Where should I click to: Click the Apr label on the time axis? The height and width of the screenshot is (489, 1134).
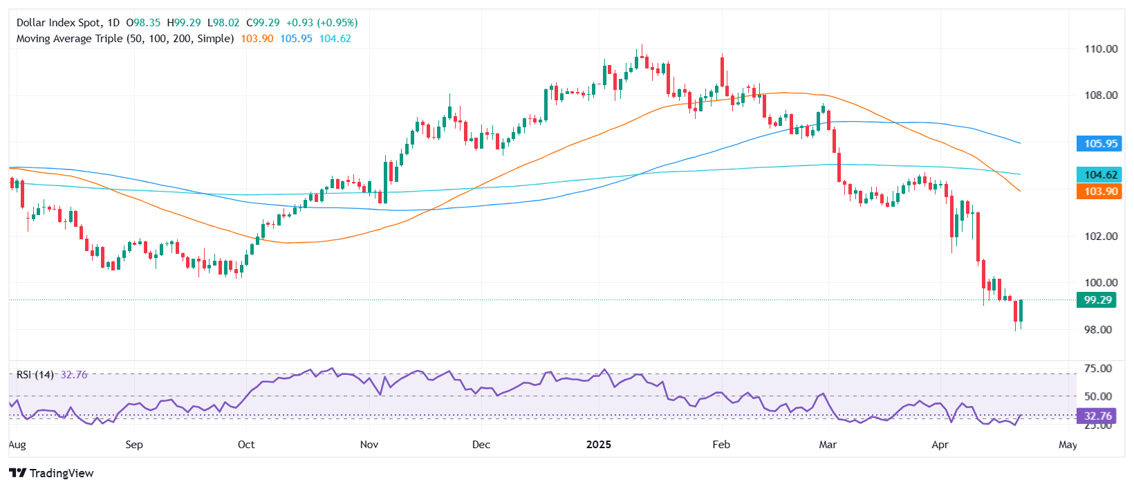tap(940, 444)
